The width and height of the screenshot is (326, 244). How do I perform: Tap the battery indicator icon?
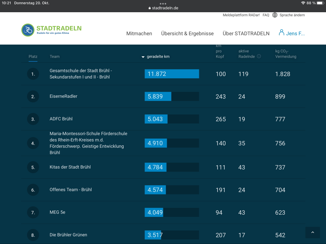(320, 3)
